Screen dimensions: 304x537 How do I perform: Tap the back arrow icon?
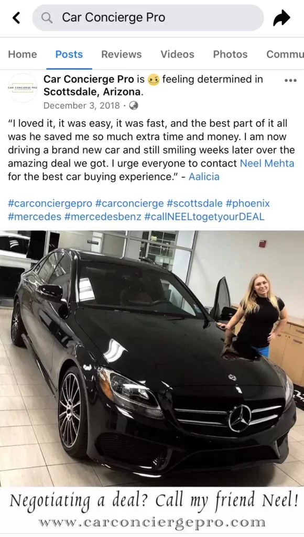[16, 17]
